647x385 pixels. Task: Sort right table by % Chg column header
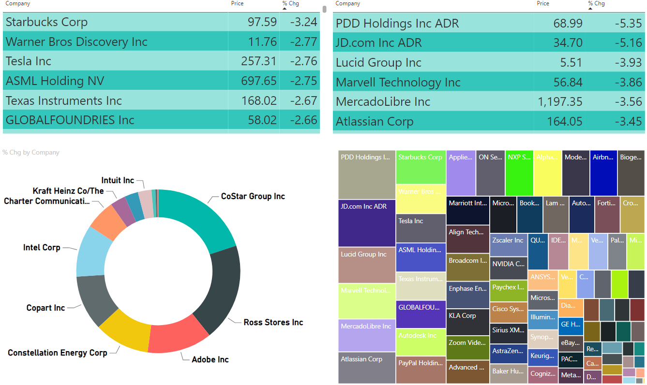pyautogui.click(x=597, y=3)
